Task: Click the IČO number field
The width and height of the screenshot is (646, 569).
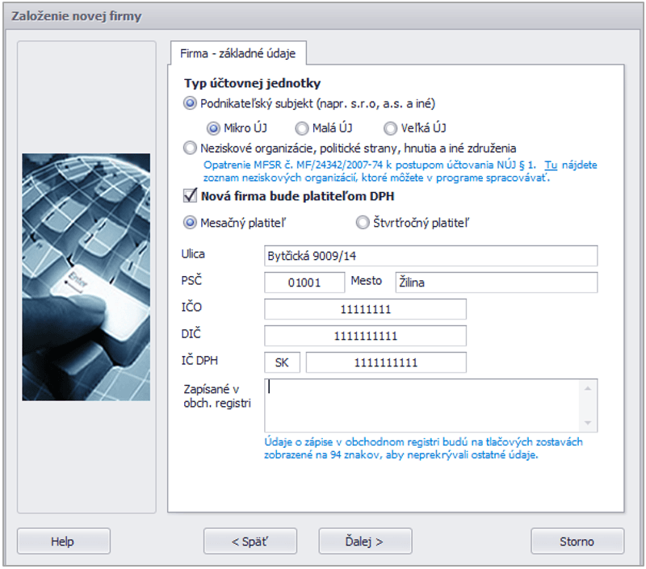Action: click(365, 309)
